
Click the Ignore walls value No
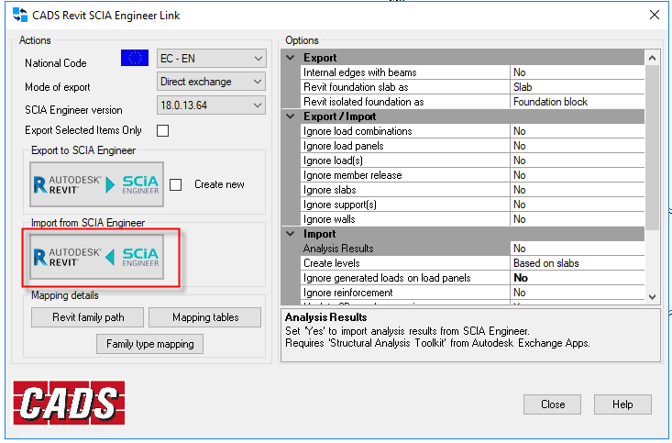(x=578, y=219)
